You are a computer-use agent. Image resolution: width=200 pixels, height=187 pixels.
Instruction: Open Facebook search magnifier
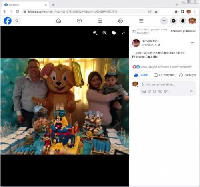click(x=17, y=21)
